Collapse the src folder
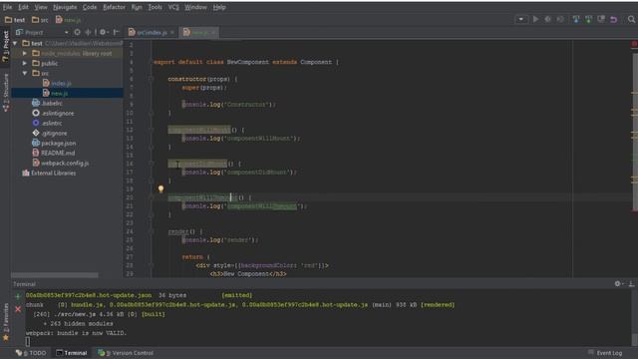Viewport: 638px width, 359px height. click(x=25, y=73)
